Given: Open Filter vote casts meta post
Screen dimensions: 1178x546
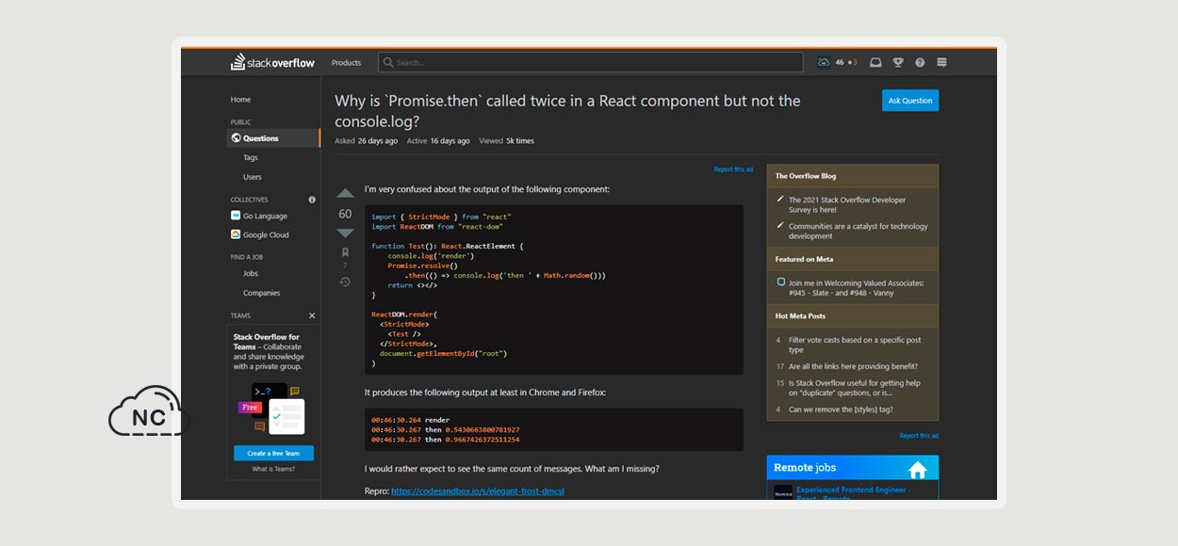Looking at the screenshot, I should pos(855,345).
